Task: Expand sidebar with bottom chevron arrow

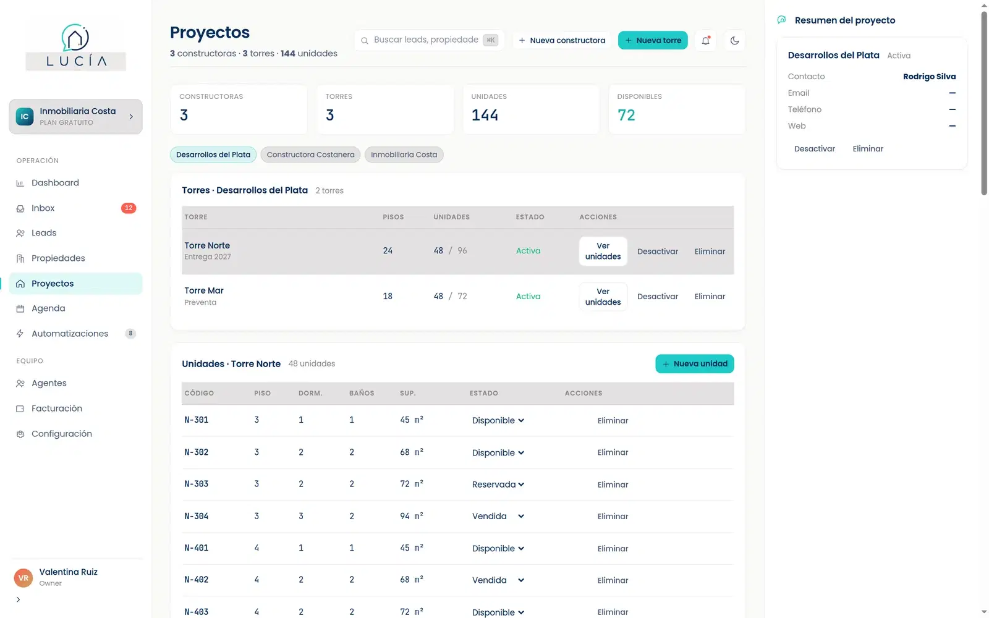Action: 19,599
